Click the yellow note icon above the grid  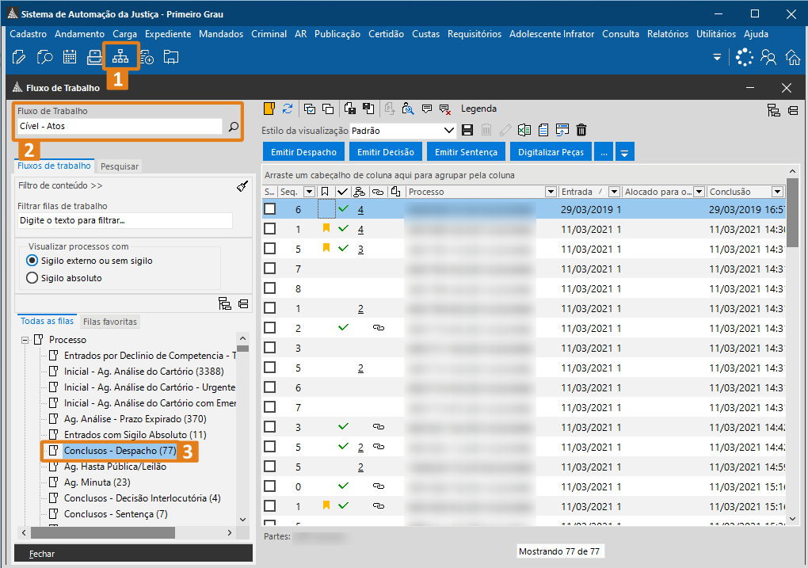269,109
